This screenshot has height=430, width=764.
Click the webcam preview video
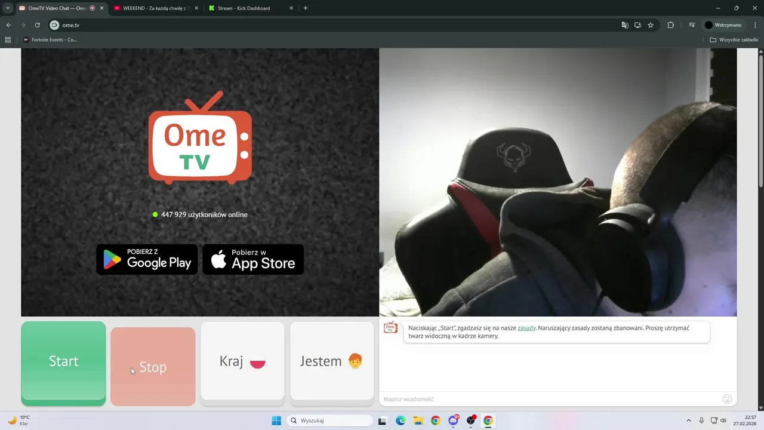coord(558,182)
